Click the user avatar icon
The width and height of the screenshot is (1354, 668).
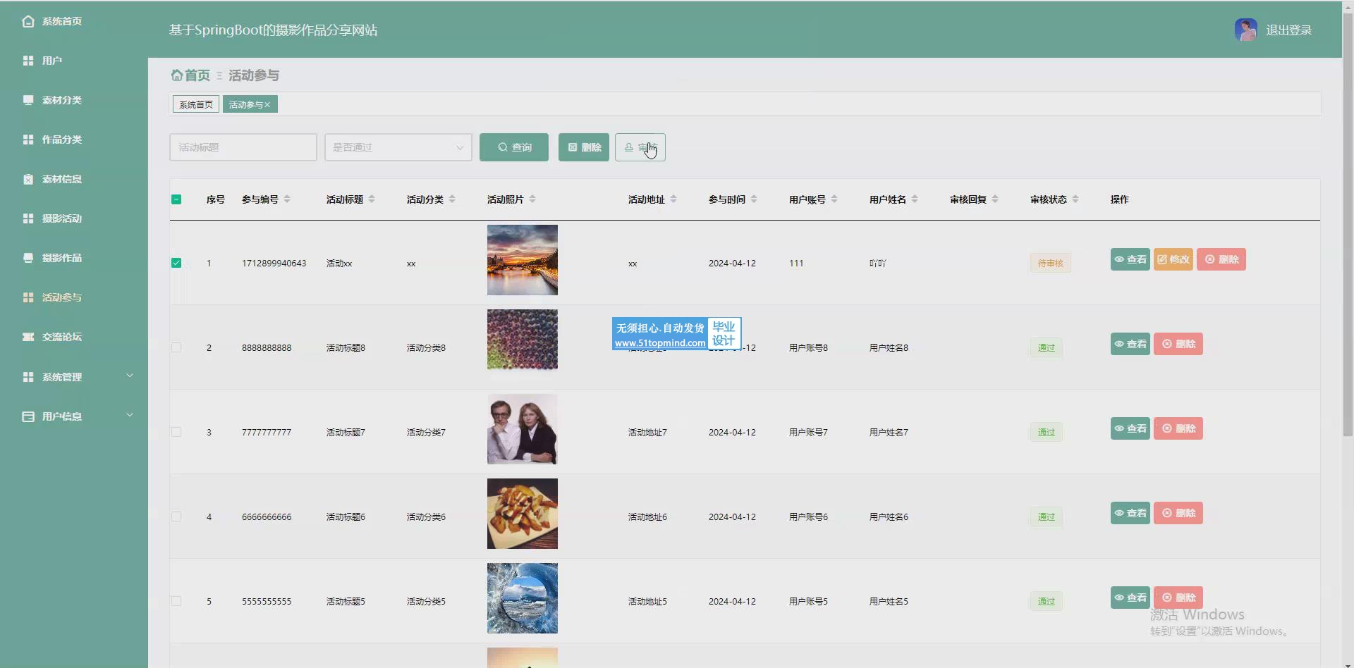click(x=1245, y=30)
